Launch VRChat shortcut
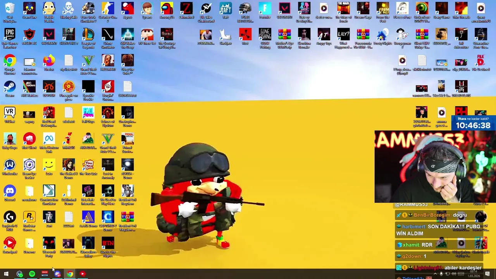This screenshot has height=279, width=496. 10,115
